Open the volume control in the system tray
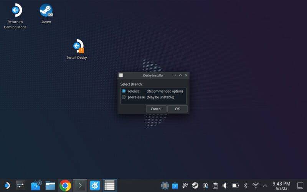Viewport: 307px width, 192px height. click(x=225, y=186)
